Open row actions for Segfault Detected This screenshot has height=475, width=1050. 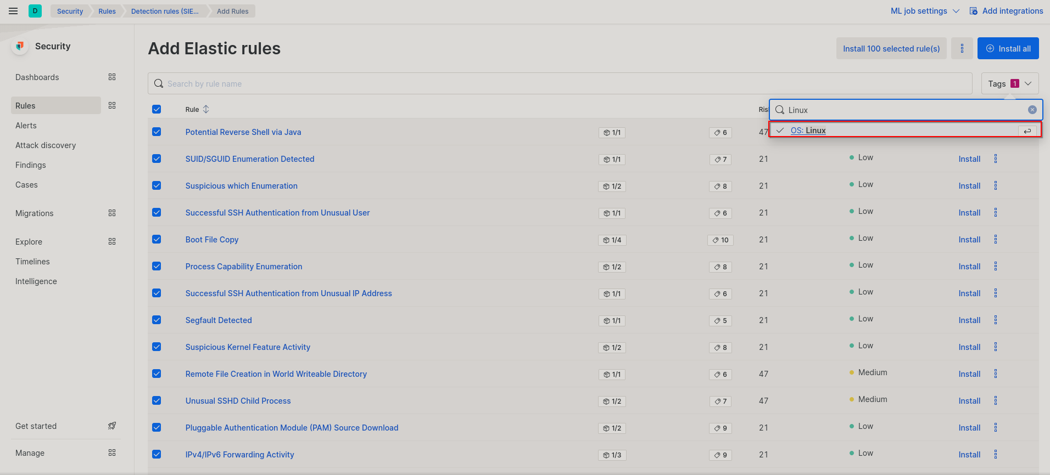(995, 320)
